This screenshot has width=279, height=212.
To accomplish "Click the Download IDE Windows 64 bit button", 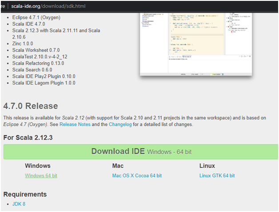I will (x=140, y=152).
